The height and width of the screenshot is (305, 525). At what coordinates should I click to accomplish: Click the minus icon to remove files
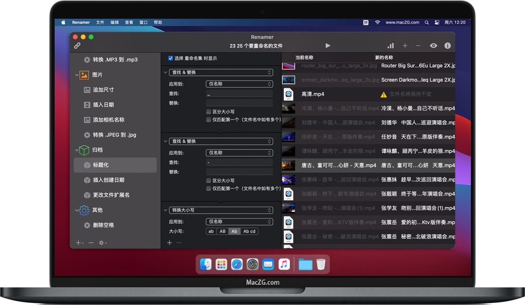pyautogui.click(x=418, y=46)
